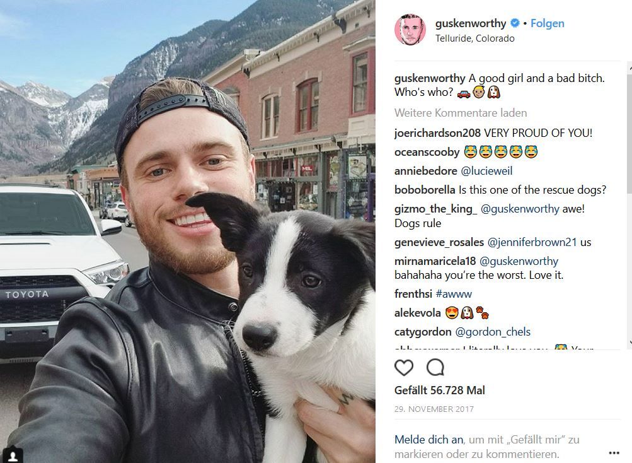
Task: Click the selfie photo with puppy
Action: (x=187, y=232)
